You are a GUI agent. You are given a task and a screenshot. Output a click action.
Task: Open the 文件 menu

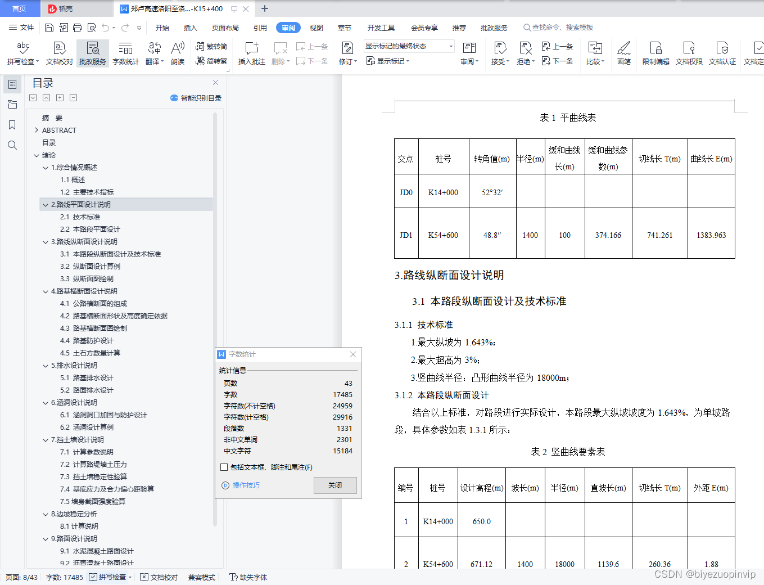pos(21,28)
